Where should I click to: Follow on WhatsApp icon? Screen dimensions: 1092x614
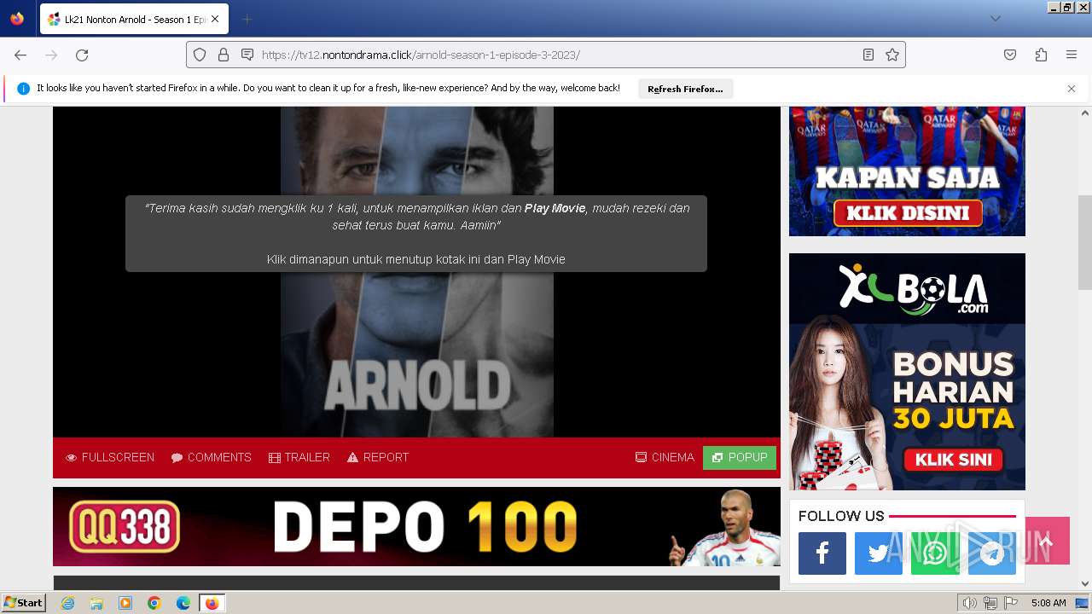click(x=935, y=553)
